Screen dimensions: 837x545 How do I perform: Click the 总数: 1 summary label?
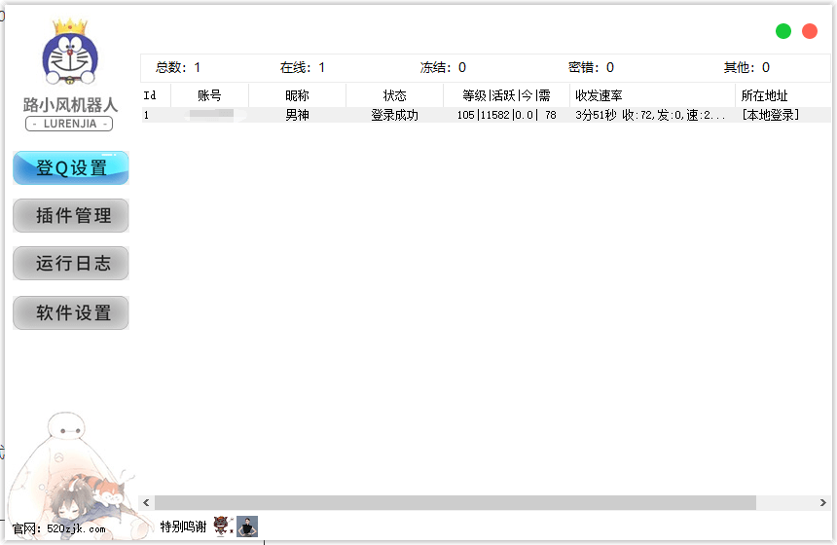point(178,67)
